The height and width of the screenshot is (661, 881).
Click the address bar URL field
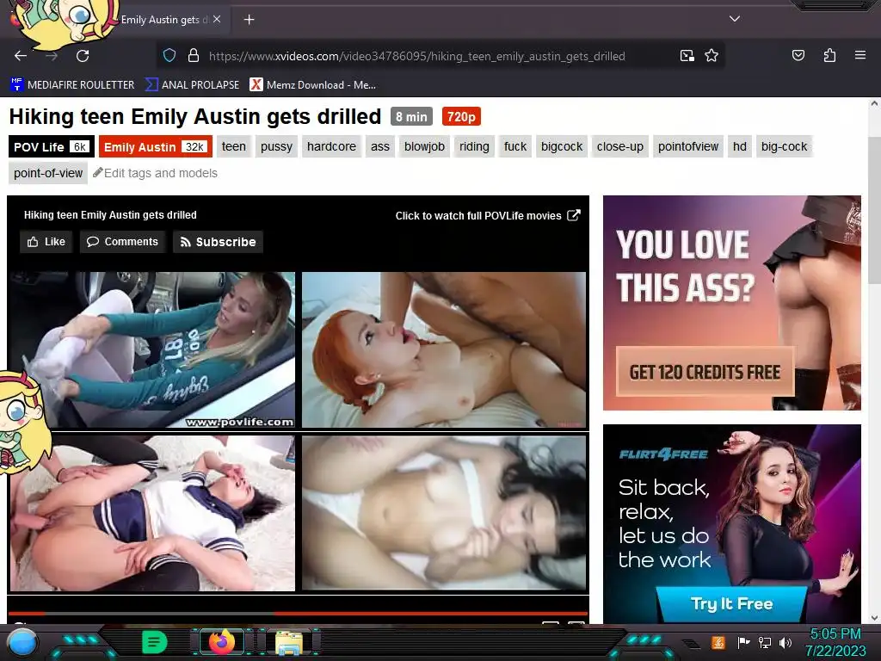point(416,56)
